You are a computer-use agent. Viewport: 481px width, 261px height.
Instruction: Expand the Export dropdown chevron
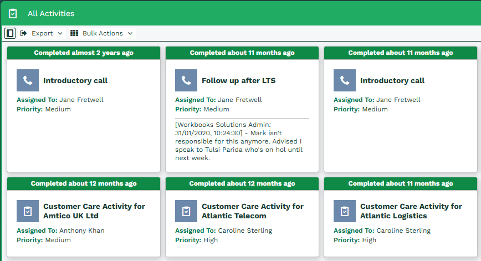60,33
